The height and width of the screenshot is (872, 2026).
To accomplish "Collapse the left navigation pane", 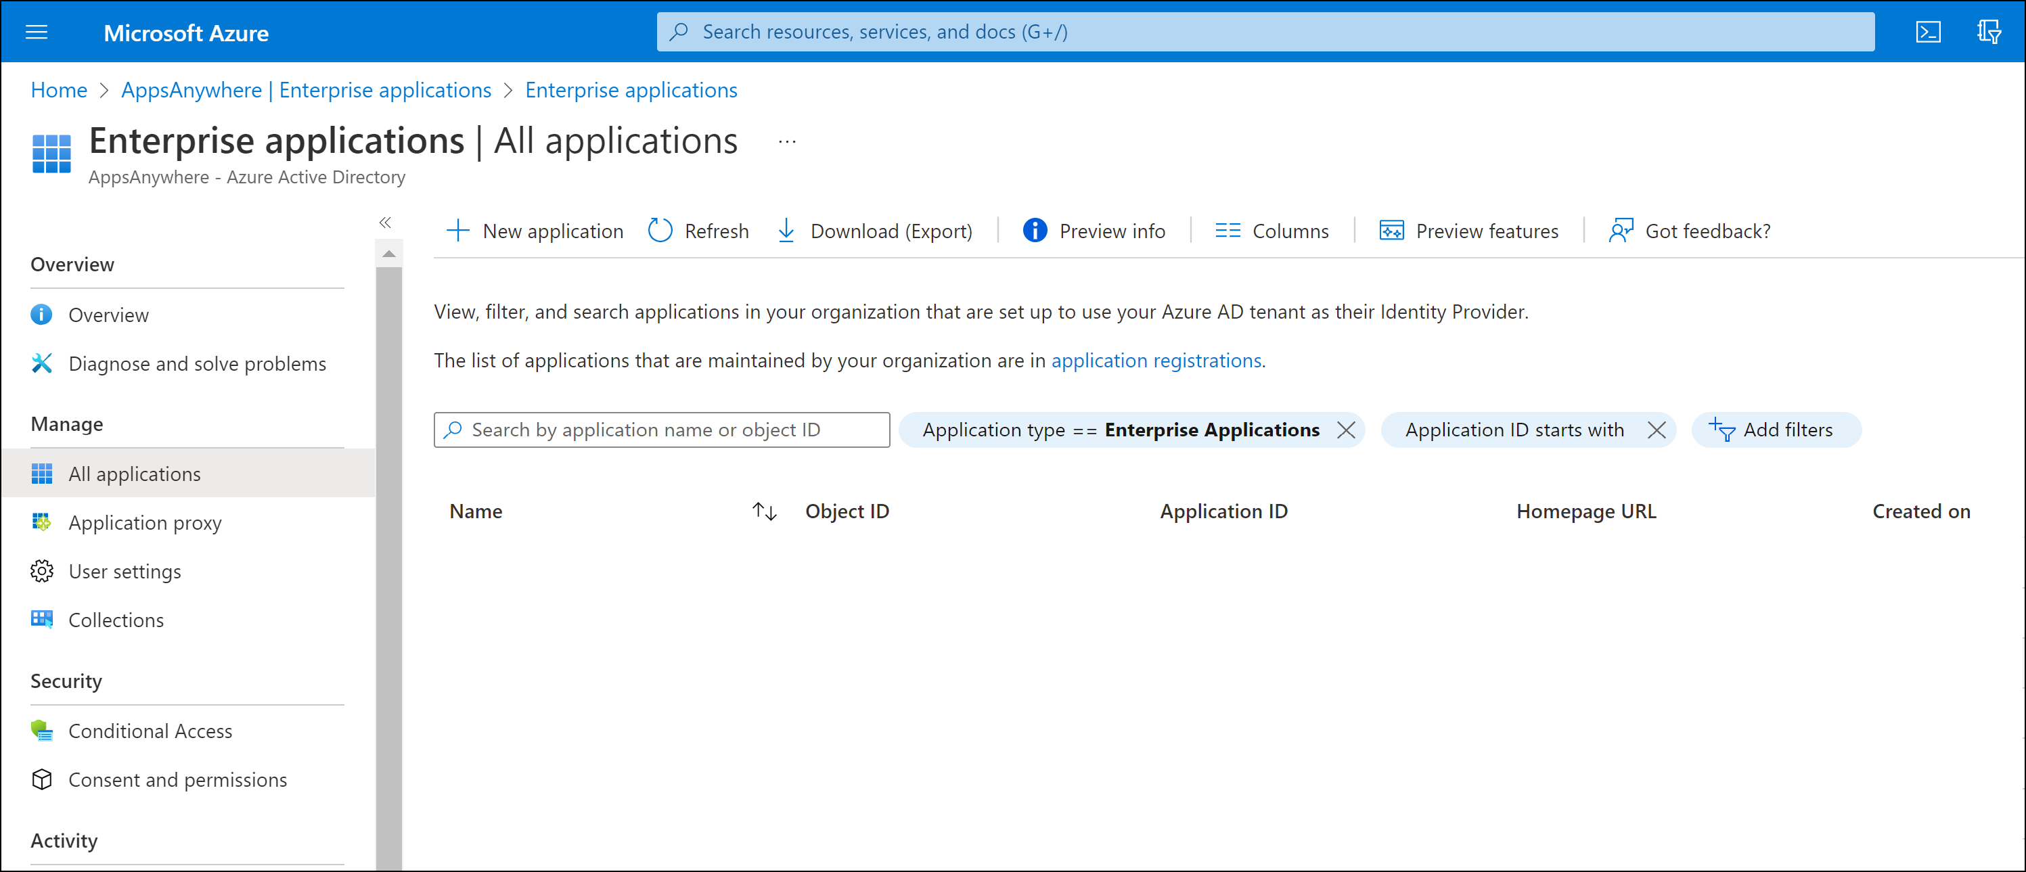I will click(386, 223).
